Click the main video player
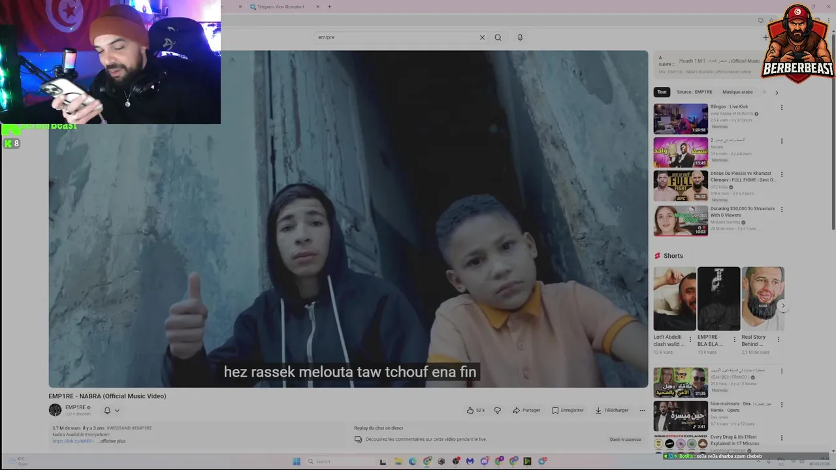 pos(348,219)
